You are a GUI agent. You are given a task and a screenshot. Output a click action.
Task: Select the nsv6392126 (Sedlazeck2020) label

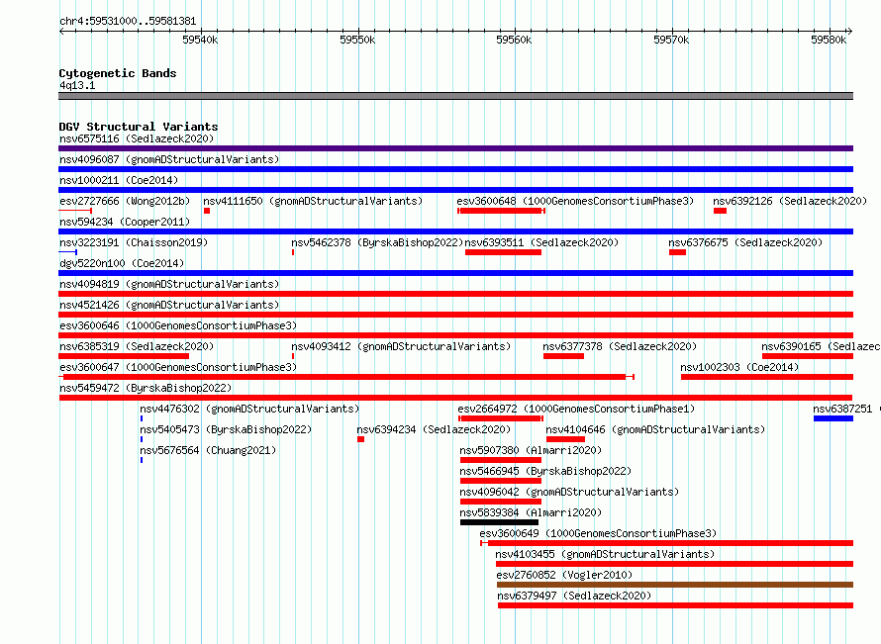tap(790, 201)
